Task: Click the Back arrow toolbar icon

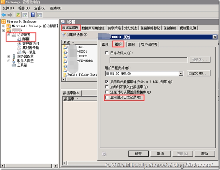Action: click(4, 15)
